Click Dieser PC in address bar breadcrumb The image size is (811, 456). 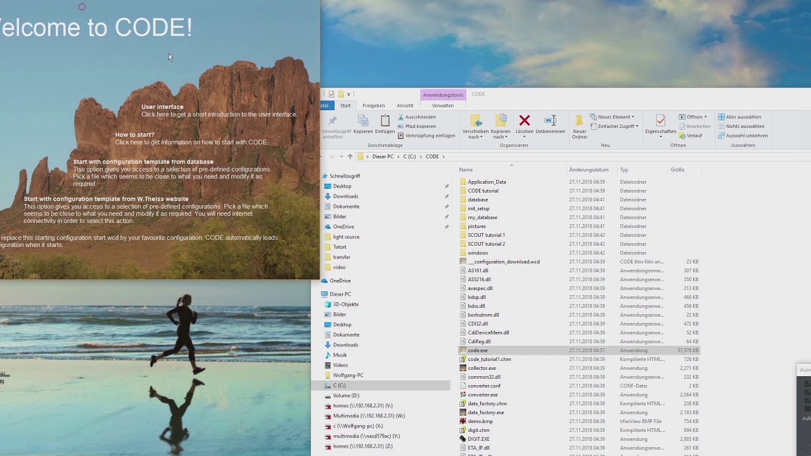[x=383, y=156]
